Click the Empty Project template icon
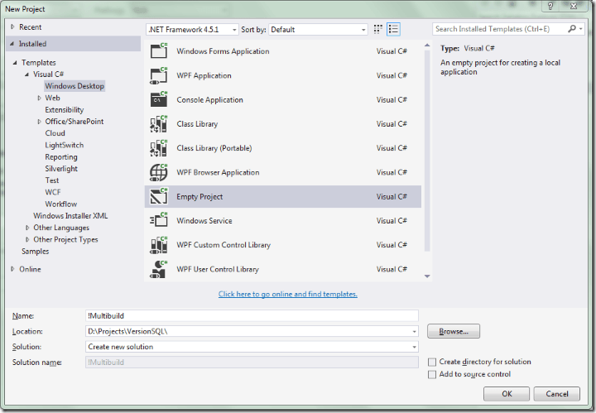596x413 pixels. 158,196
